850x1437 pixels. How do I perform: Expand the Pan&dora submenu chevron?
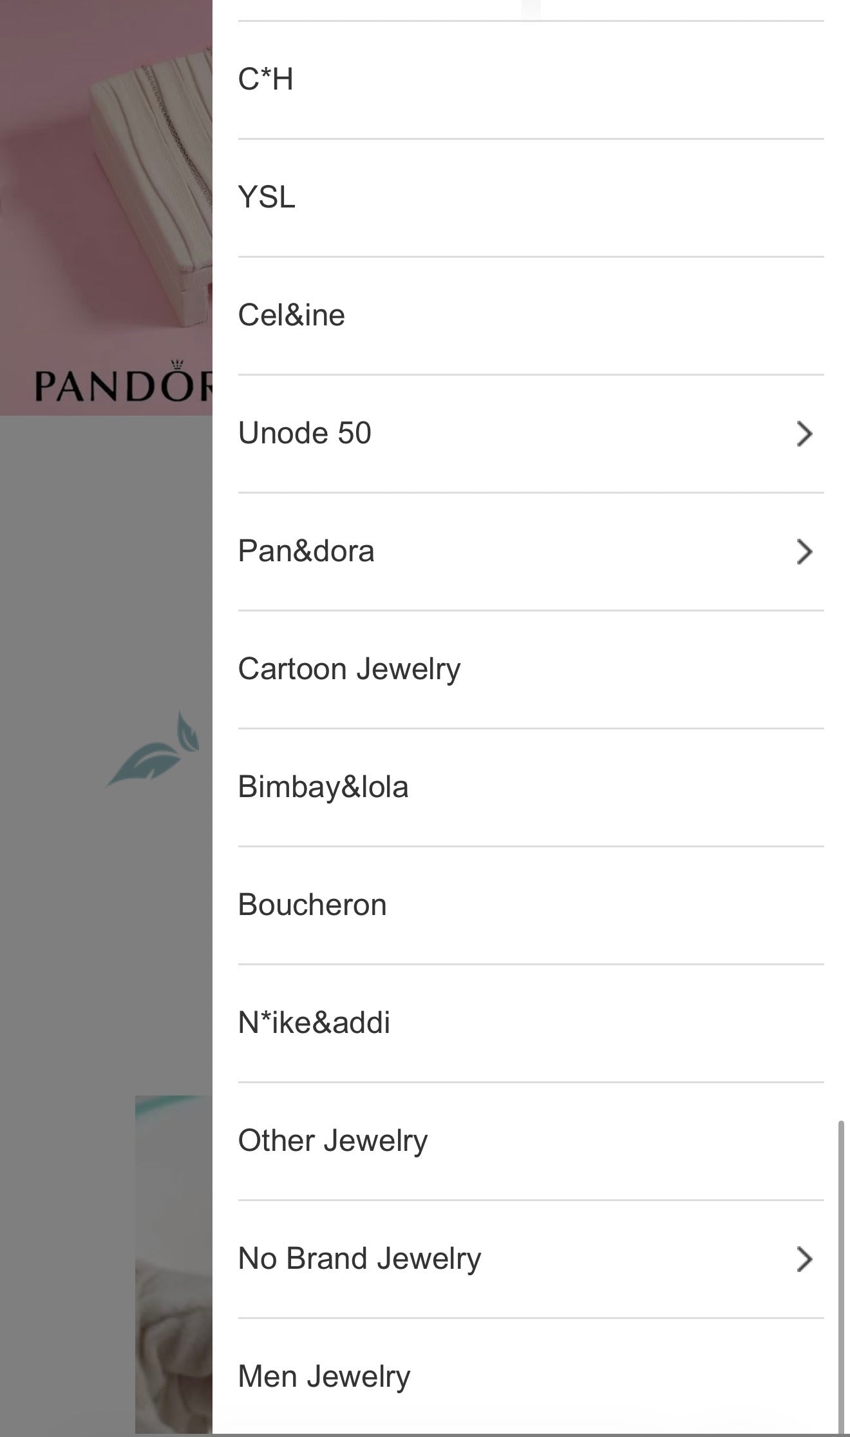click(x=804, y=552)
